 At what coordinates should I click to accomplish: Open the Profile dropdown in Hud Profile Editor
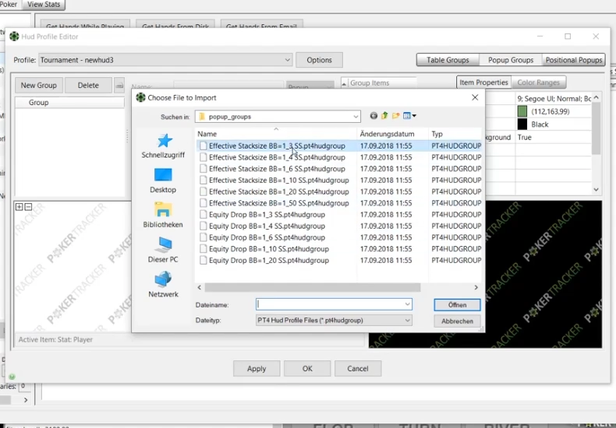165,60
